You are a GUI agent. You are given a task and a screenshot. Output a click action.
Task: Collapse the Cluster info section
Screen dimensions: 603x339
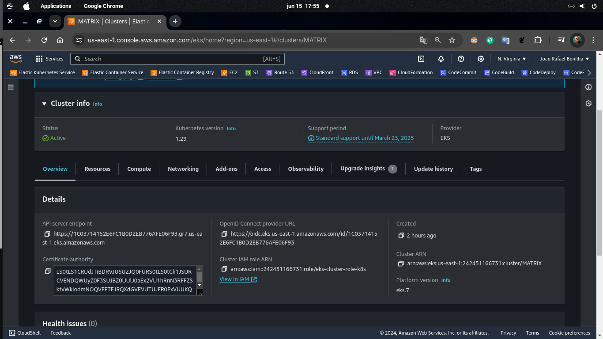44,104
